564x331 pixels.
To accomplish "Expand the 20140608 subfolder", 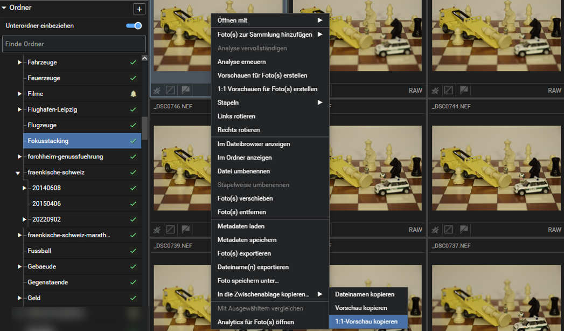I will 24,188.
